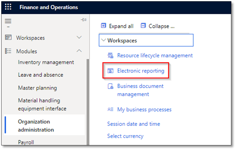Click the Workspaces sidebar icon

(x=8, y=38)
